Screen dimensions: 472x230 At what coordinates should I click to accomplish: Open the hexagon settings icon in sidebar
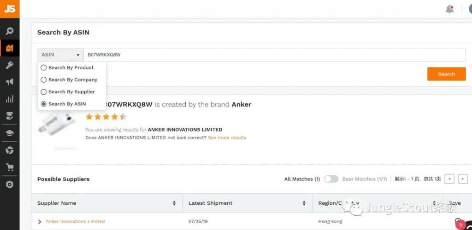pyautogui.click(x=10, y=184)
